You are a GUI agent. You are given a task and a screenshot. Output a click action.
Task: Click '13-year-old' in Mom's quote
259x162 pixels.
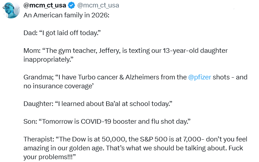click(181, 51)
